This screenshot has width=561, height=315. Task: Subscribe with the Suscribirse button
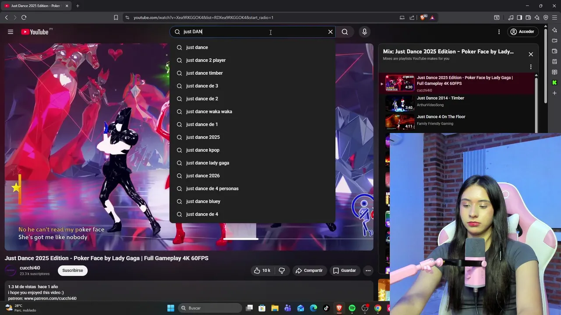73,270
